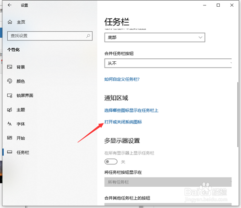Image resolution: width=241 pixels, height=208 pixels.
Task: Click the search magnifier icon
Action: (x=88, y=36)
